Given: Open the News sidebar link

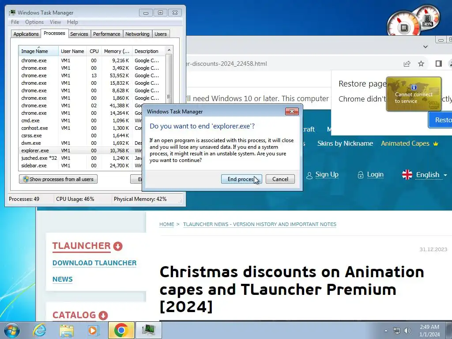Looking at the screenshot, I should (x=63, y=279).
